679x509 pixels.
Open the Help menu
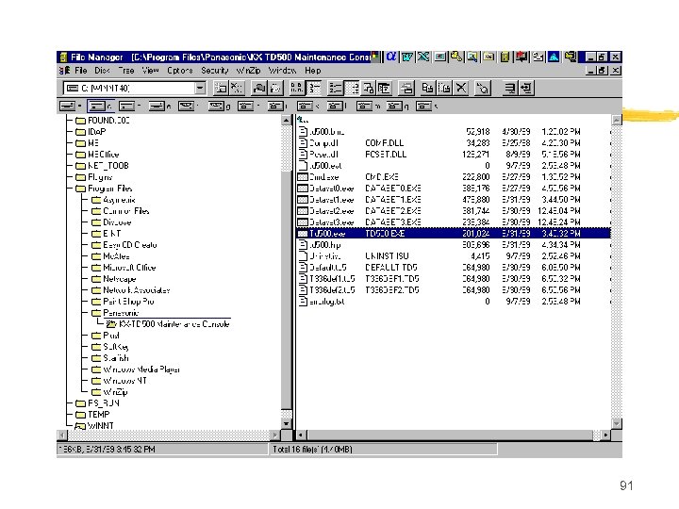(x=313, y=71)
